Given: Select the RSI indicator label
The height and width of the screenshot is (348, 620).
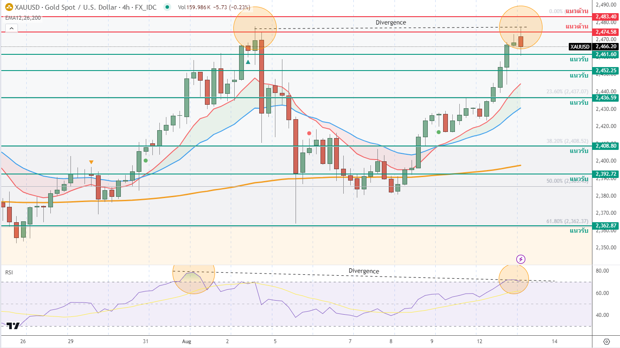Looking at the screenshot, I should [x=9, y=272].
